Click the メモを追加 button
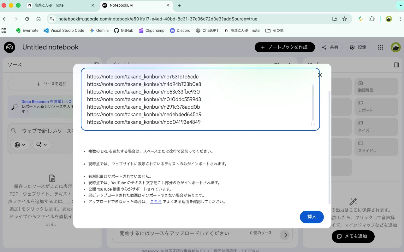The height and width of the screenshot is (252, 404). pyautogui.click(x=353, y=236)
